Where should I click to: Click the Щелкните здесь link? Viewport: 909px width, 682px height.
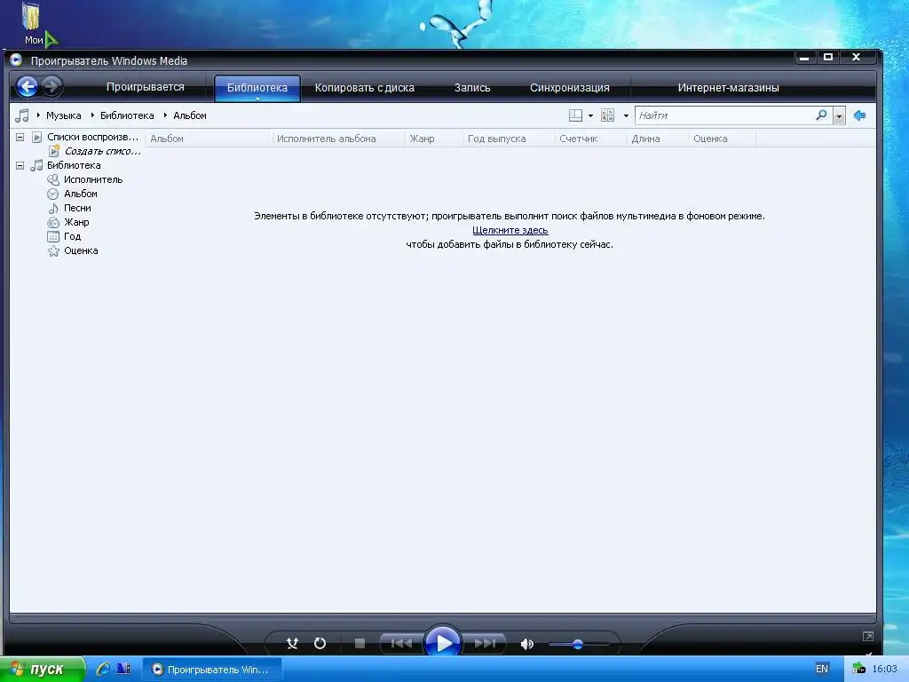point(510,230)
